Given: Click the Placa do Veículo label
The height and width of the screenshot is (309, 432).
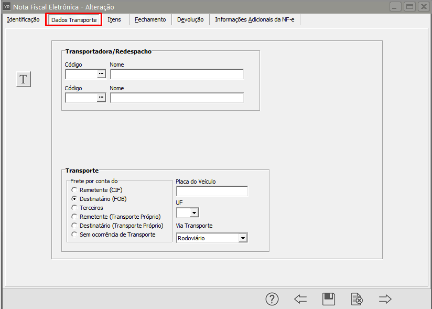Looking at the screenshot, I should pyautogui.click(x=196, y=182).
